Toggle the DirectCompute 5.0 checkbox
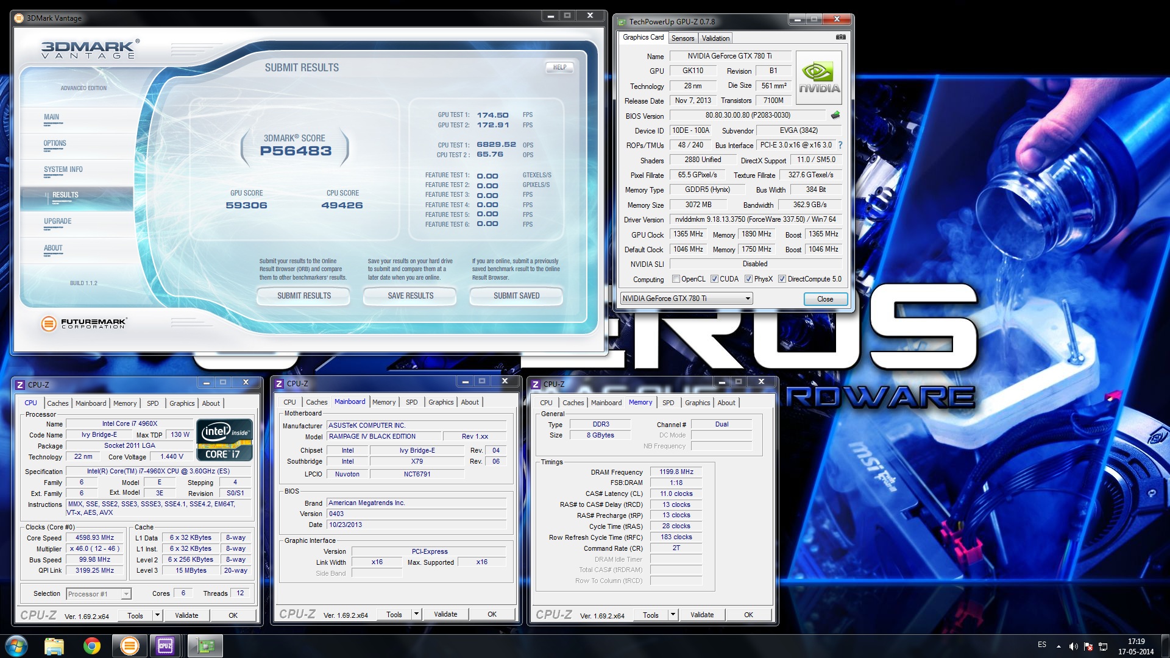 coord(782,279)
